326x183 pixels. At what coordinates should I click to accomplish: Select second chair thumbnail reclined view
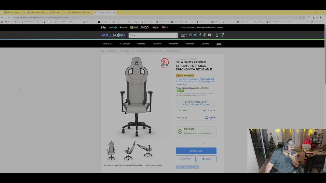(x=129, y=150)
